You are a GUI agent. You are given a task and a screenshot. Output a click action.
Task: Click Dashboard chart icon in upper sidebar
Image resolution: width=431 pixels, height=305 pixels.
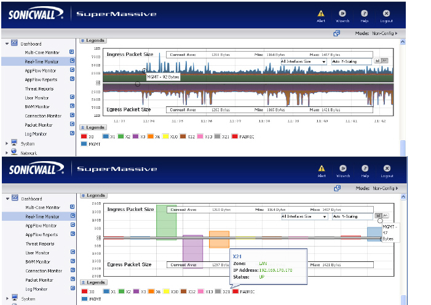[x=14, y=43]
